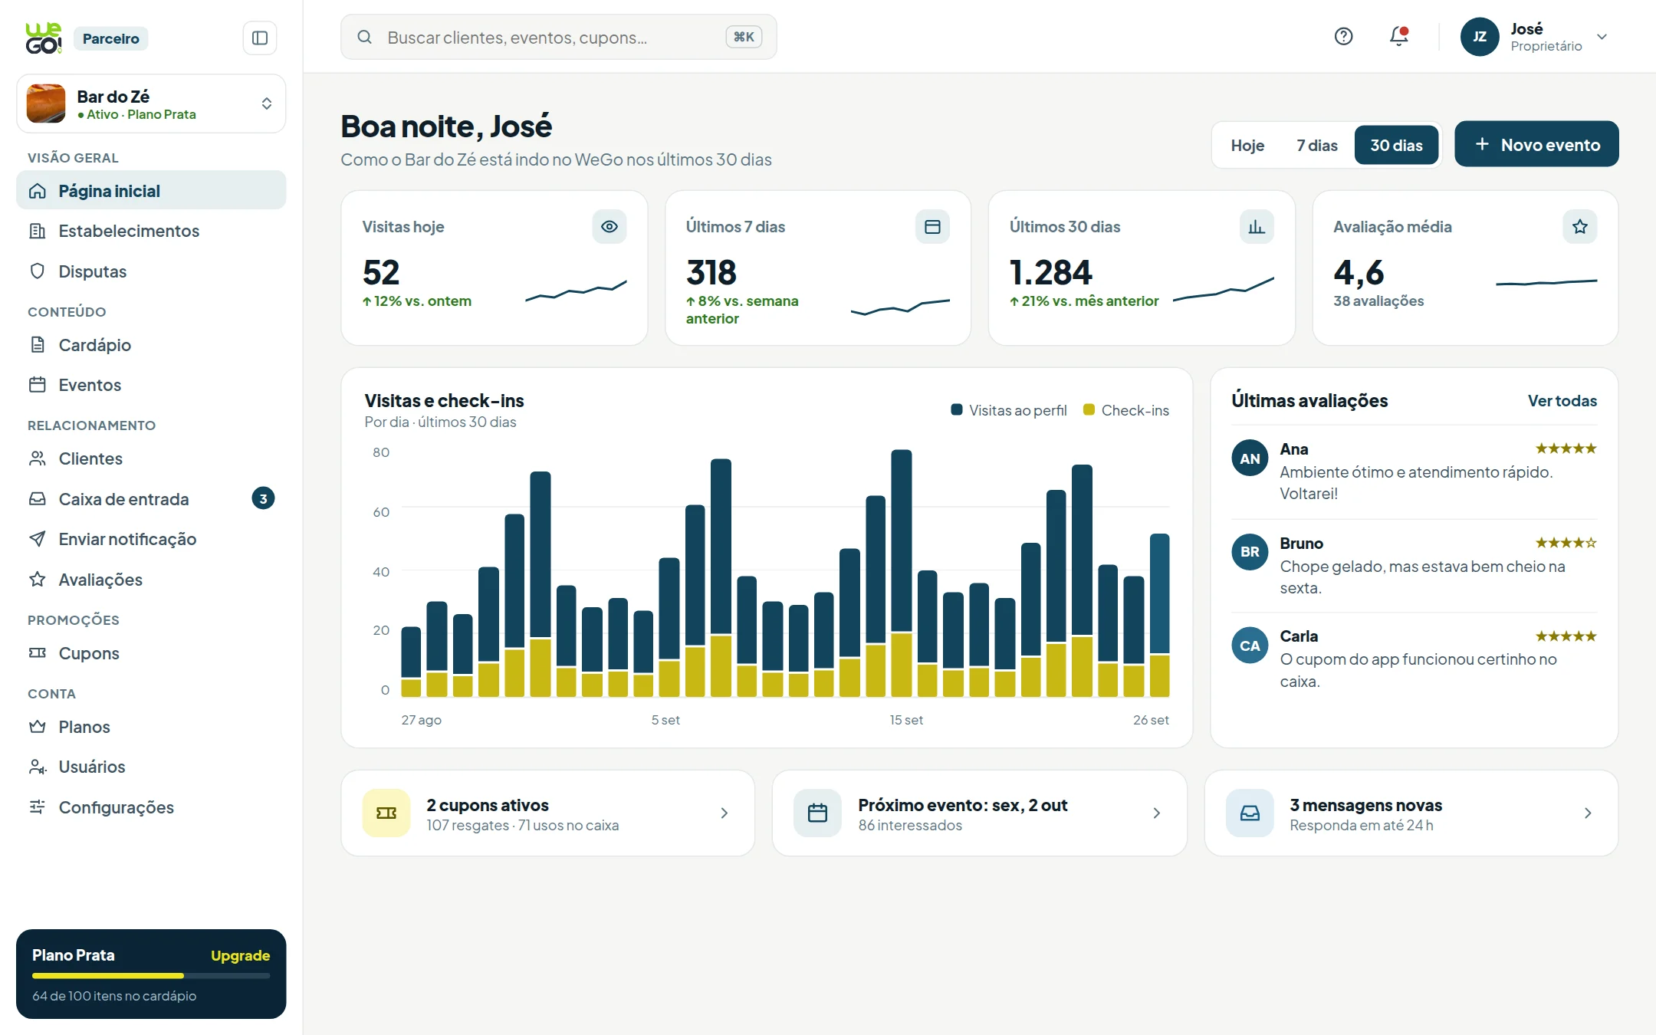Select the 7 dias period filter
Image resolution: width=1656 pixels, height=1035 pixels.
click(x=1317, y=145)
